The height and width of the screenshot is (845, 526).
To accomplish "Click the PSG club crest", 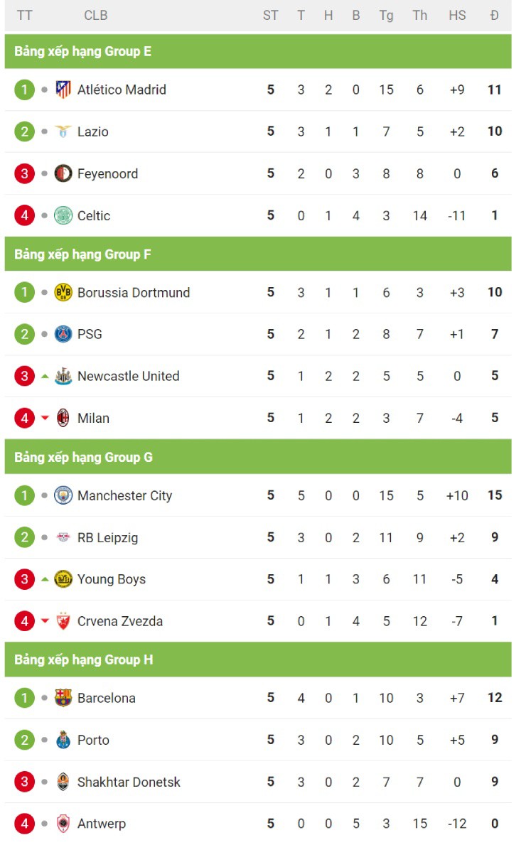I will point(63,334).
